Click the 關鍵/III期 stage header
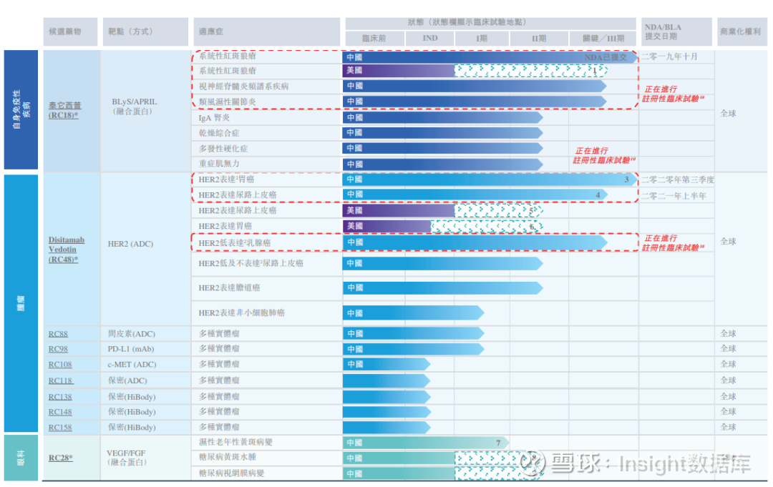Viewport: 773px width, 487px height. tap(603, 39)
